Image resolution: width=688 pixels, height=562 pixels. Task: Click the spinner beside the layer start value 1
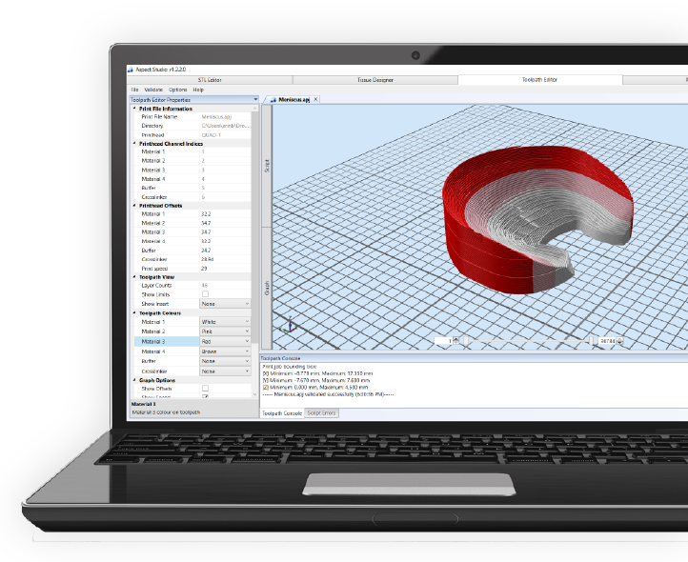click(x=456, y=340)
